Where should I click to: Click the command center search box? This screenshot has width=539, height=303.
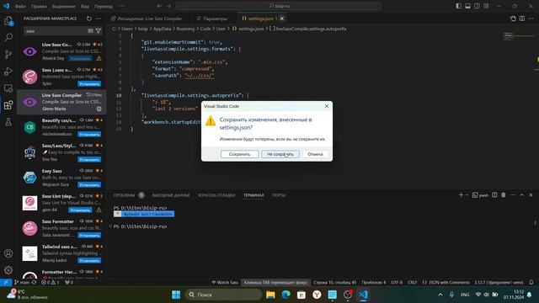click(279, 6)
